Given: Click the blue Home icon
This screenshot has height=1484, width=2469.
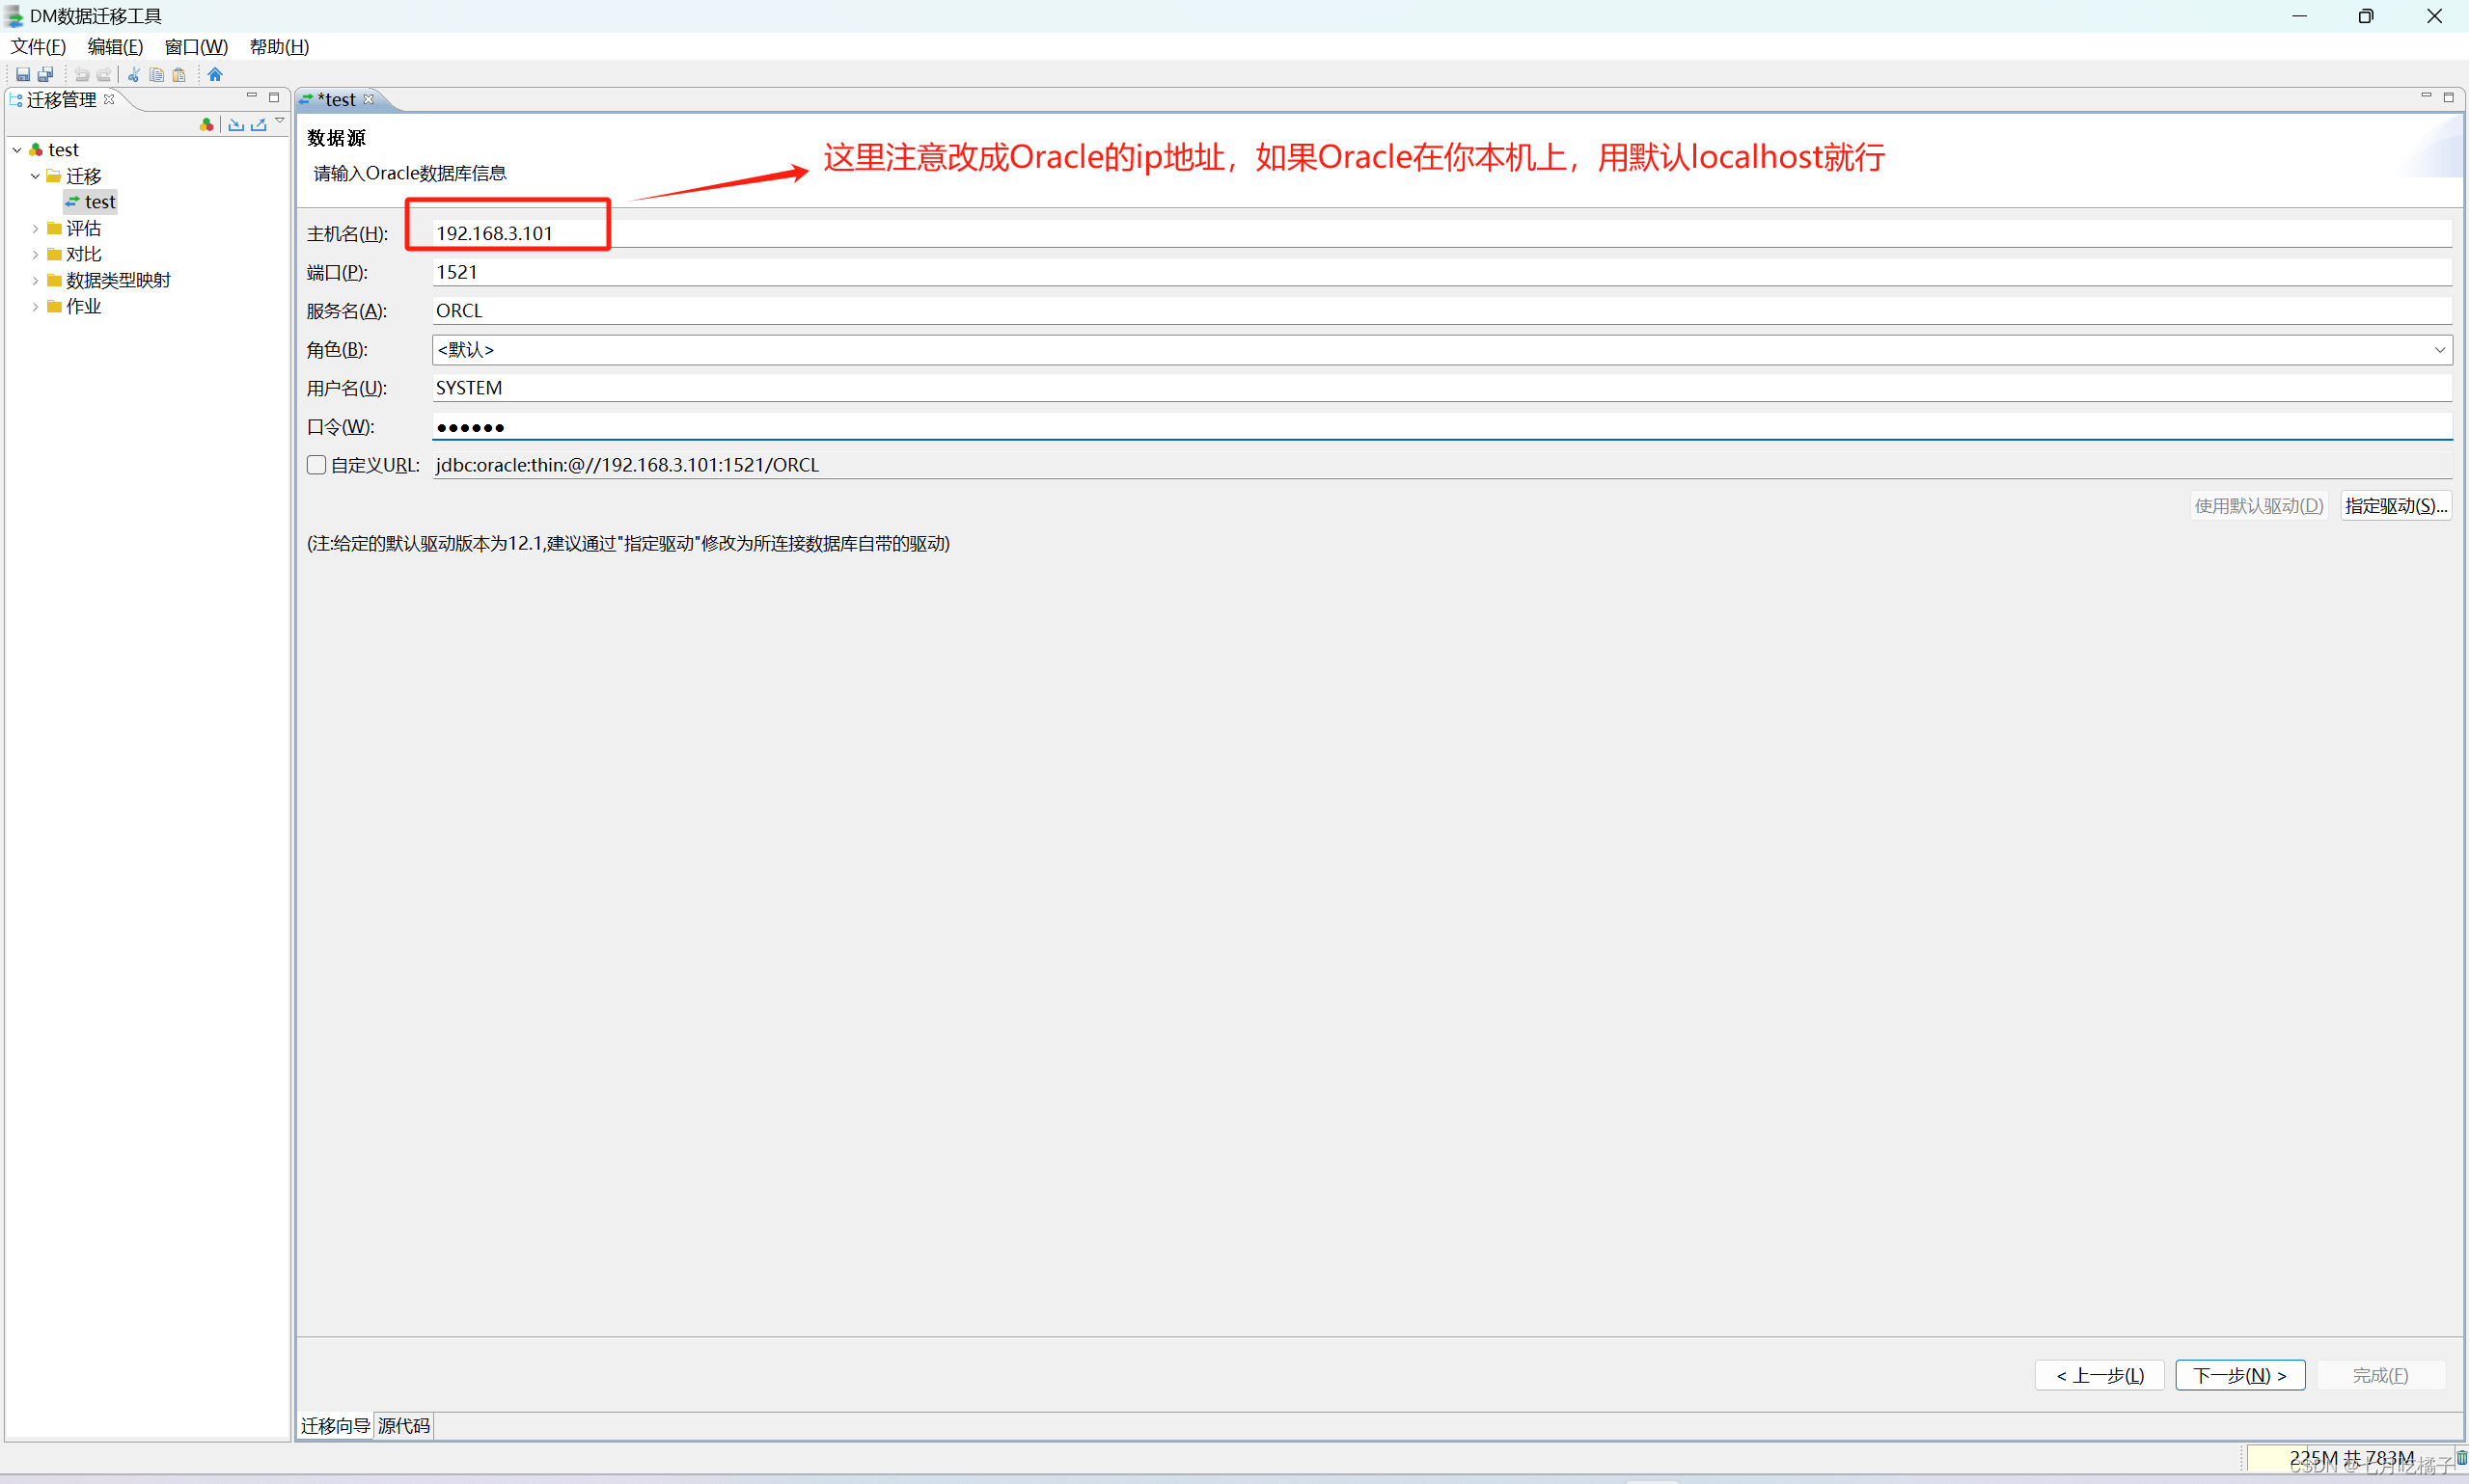Looking at the screenshot, I should [x=215, y=74].
